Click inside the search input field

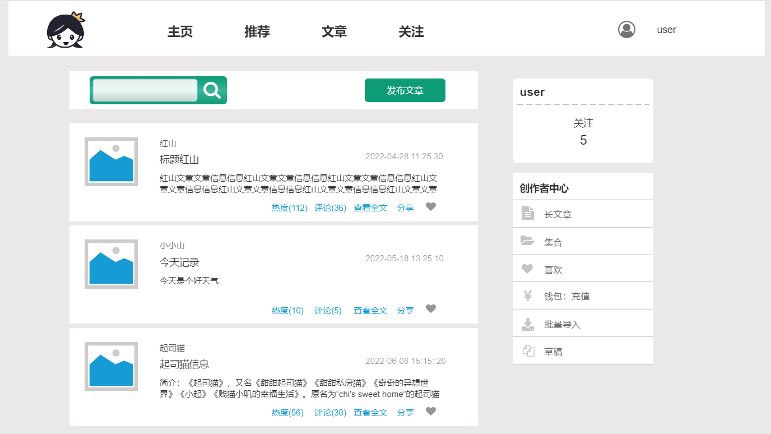tap(146, 90)
